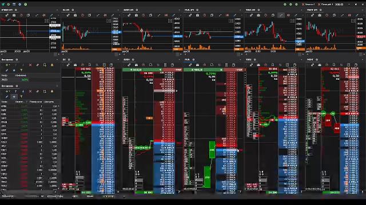Select the line drawing tool in the IMOEX chart

tap(37, 15)
